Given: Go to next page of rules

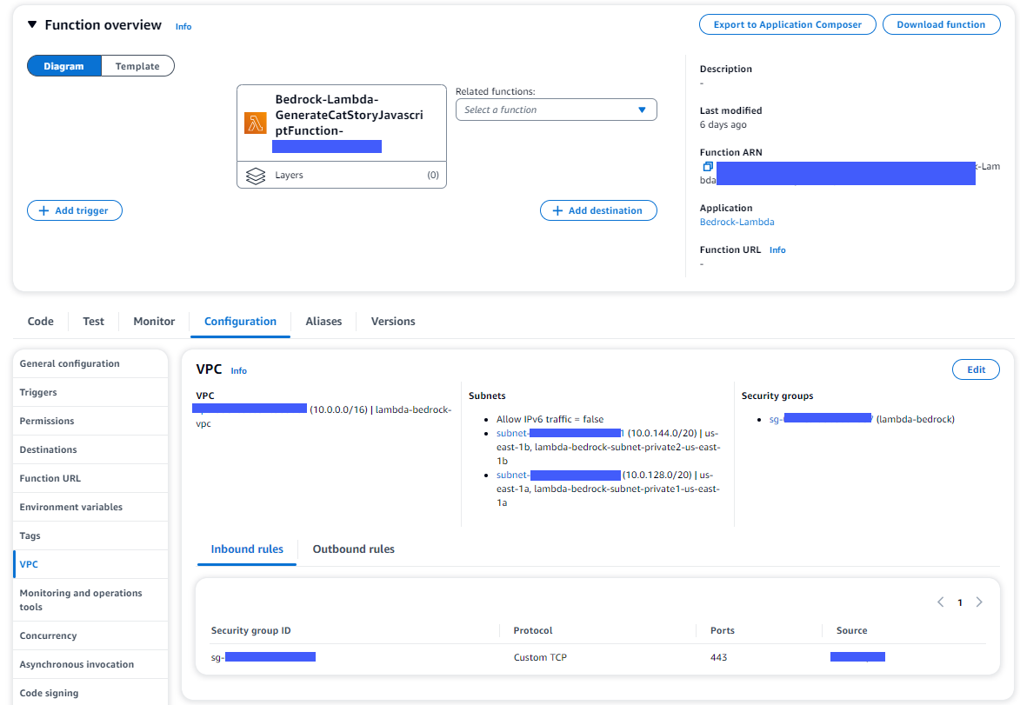Looking at the screenshot, I should pyautogui.click(x=979, y=602).
